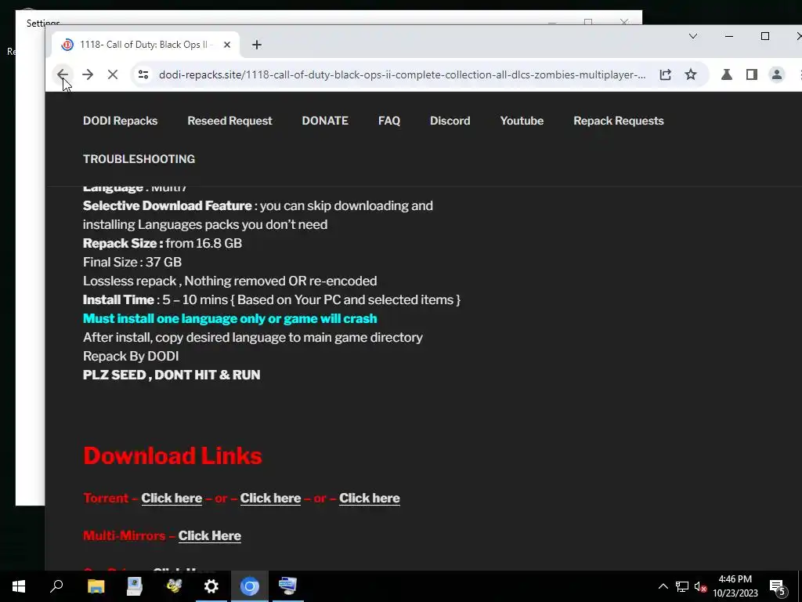Toggle the side panel icon
Viewport: 802px width, 602px height.
[x=751, y=74]
